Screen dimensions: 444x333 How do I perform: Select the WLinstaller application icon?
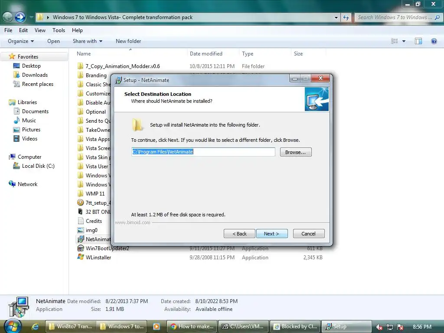[x=80, y=257]
